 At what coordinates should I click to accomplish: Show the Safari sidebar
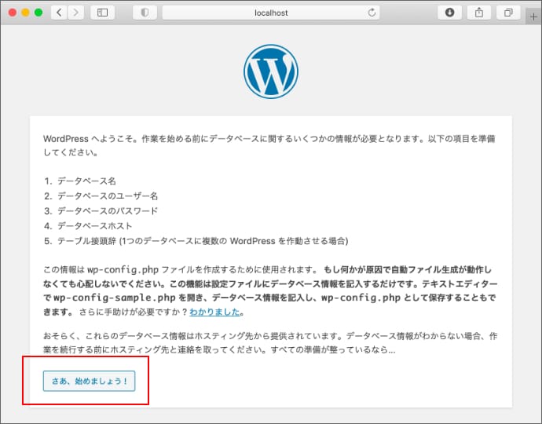pos(102,13)
